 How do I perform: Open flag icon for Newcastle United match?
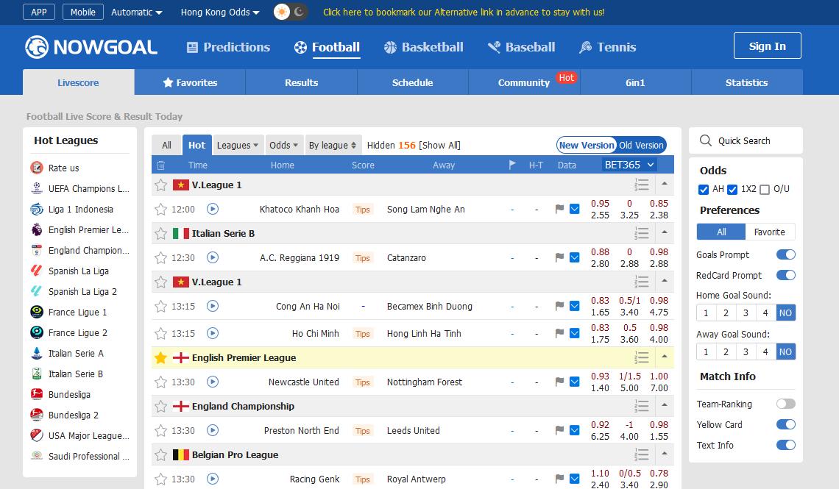tap(559, 382)
